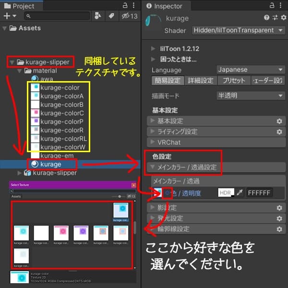
Task: Open the Inspector panel three-dot menu
Action: tap(281, 5)
